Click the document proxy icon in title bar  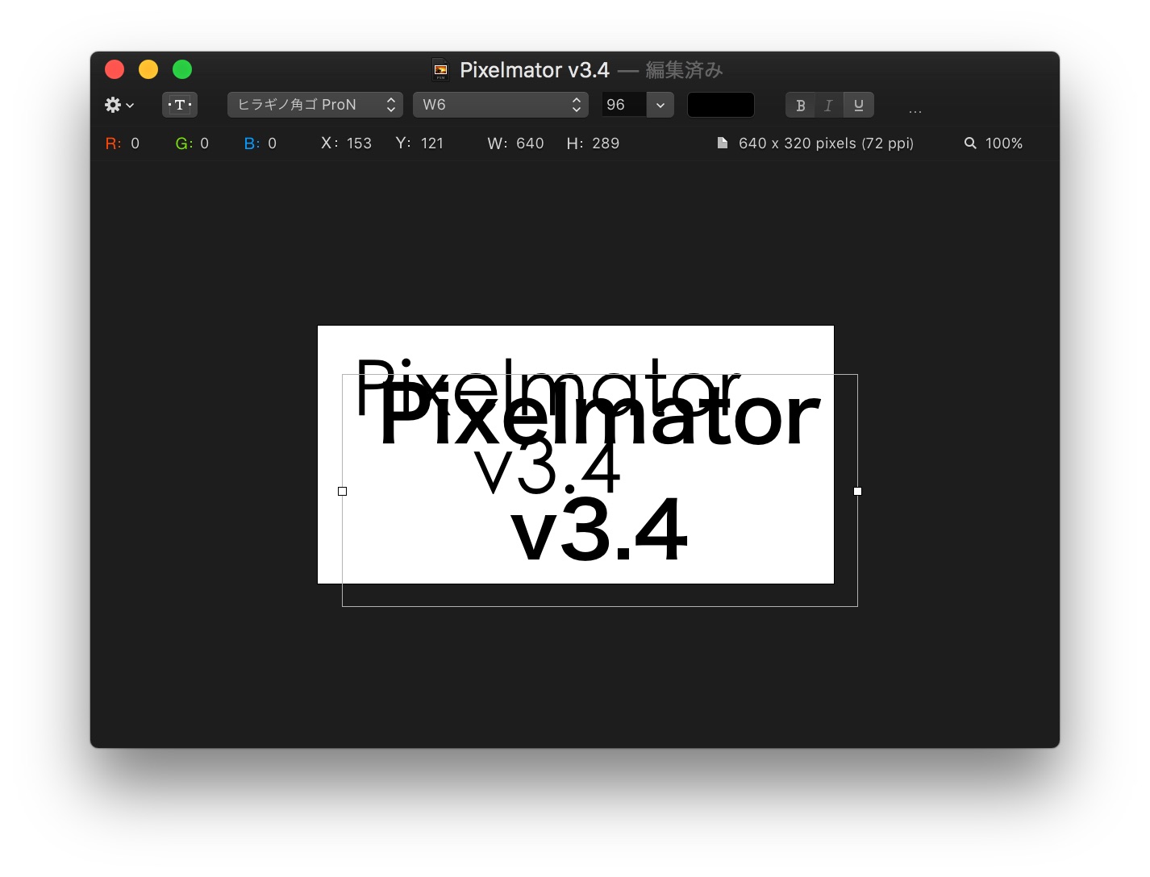(x=440, y=70)
